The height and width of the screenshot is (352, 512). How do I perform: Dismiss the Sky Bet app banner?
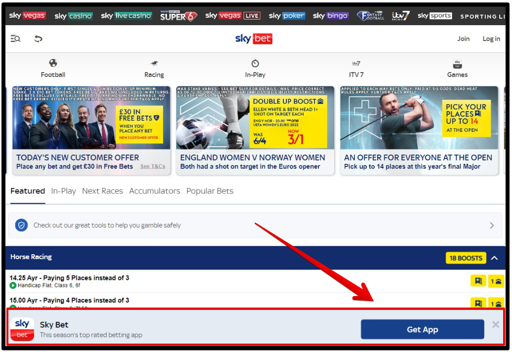pyautogui.click(x=495, y=324)
